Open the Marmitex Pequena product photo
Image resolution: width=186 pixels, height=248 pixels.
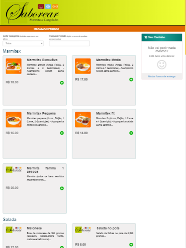coord(14,119)
